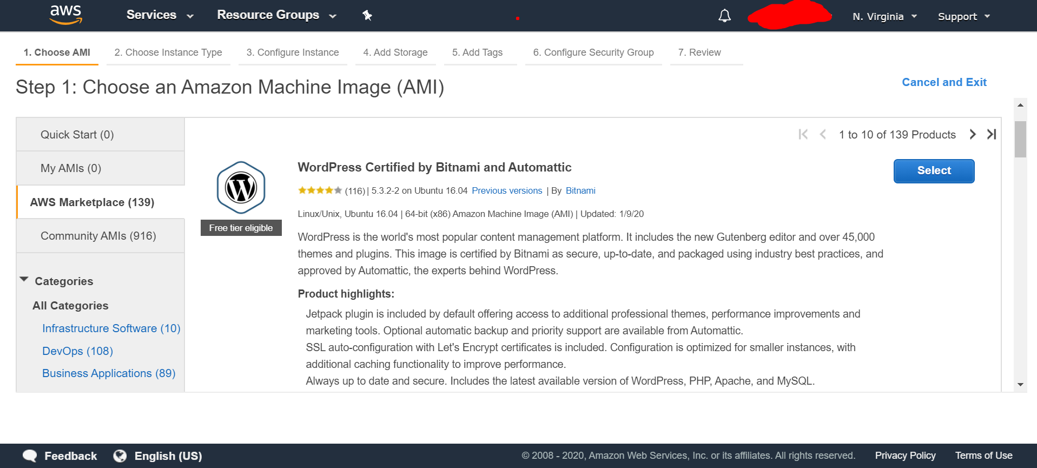
Task: Open the Quick Start (0) section
Action: pyautogui.click(x=101, y=135)
